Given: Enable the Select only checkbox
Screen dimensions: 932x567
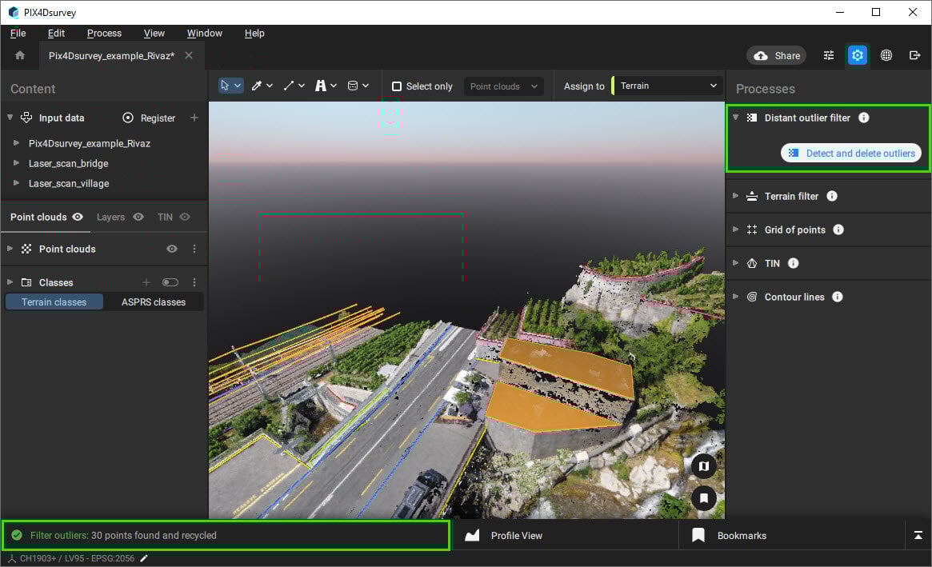Looking at the screenshot, I should (397, 86).
